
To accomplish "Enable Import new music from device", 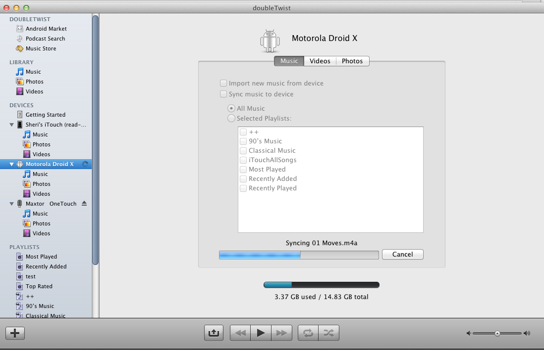I will 223,83.
